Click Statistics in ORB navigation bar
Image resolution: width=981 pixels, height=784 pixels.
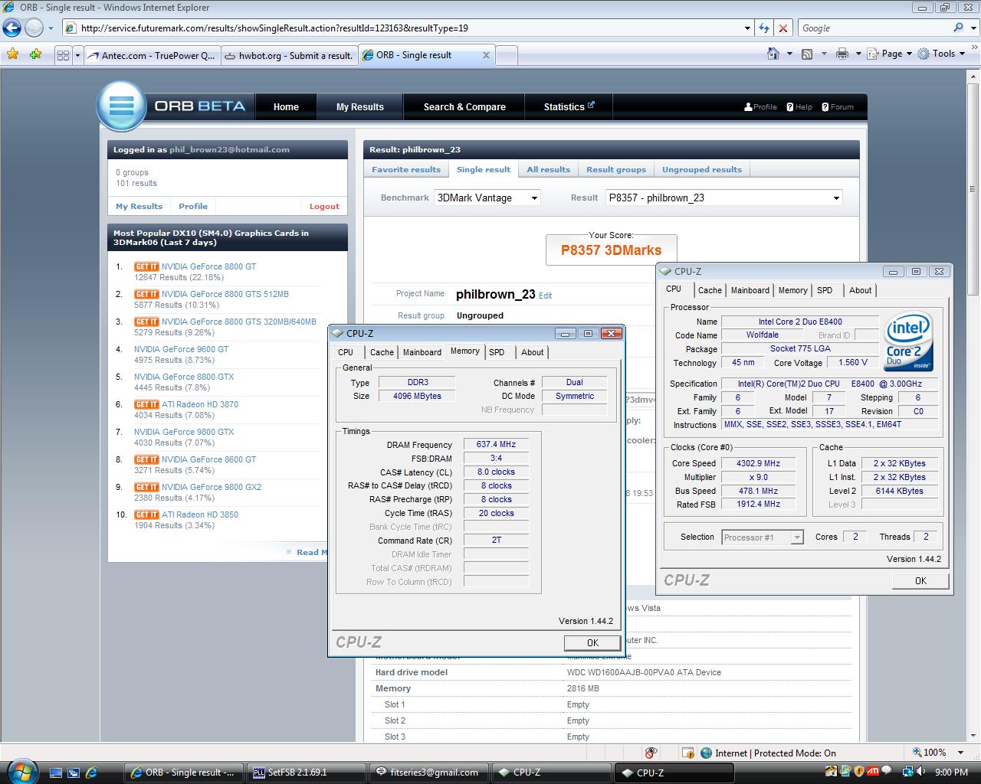click(569, 106)
